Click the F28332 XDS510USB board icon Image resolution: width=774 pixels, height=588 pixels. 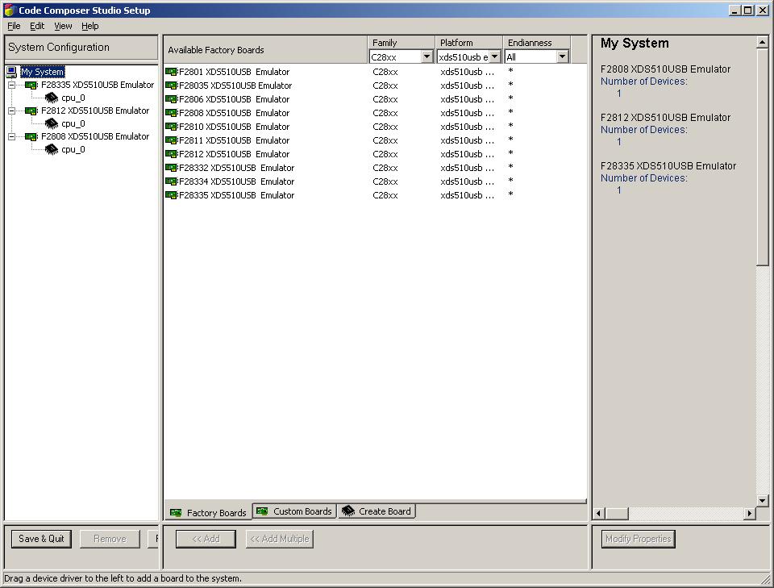click(171, 168)
